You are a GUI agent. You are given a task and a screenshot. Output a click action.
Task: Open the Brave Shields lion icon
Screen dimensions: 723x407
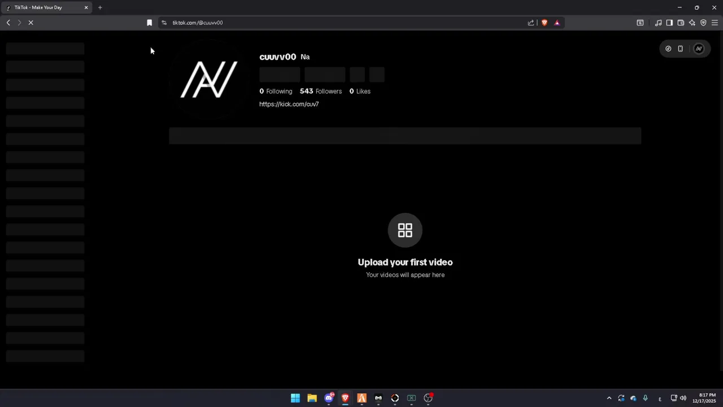(545, 23)
